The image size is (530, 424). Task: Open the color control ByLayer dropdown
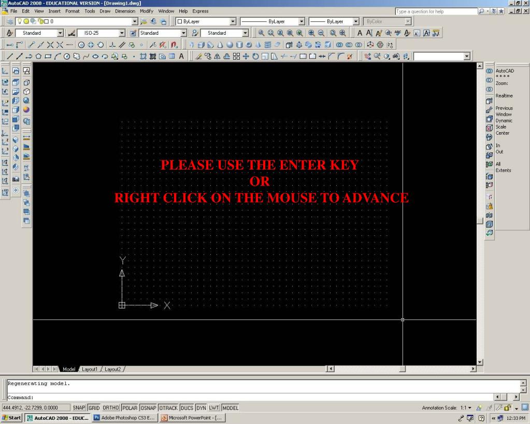click(233, 21)
